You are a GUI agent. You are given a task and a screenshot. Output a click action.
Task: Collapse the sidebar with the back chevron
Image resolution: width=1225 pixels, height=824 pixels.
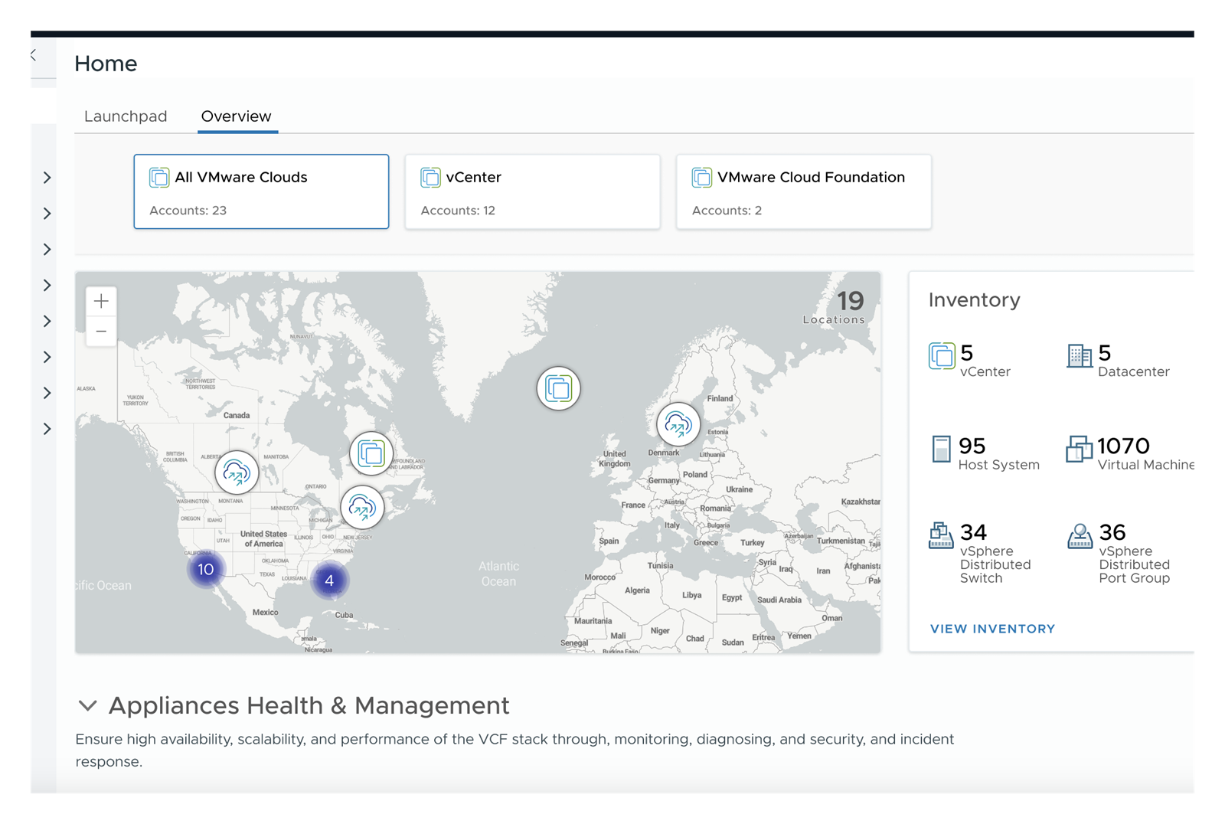tap(34, 55)
